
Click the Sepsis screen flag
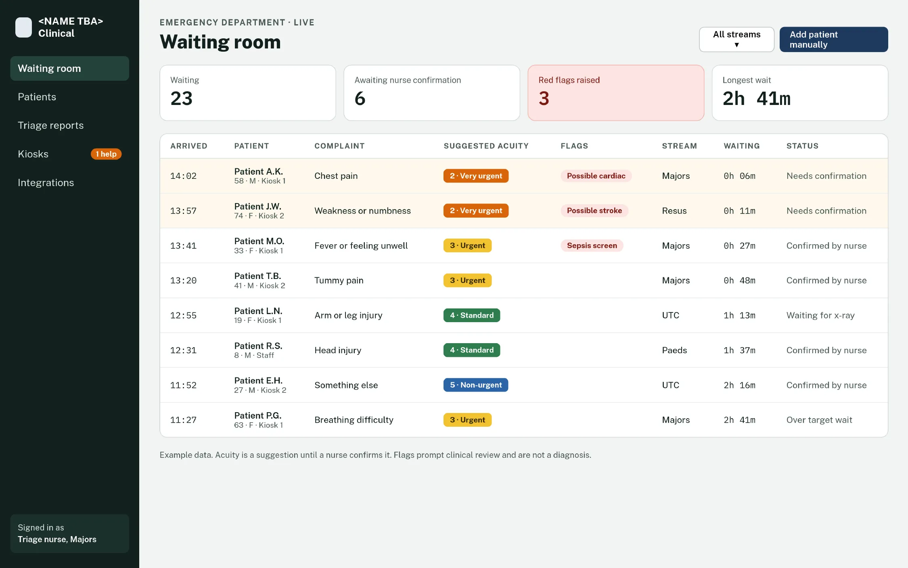(x=592, y=245)
